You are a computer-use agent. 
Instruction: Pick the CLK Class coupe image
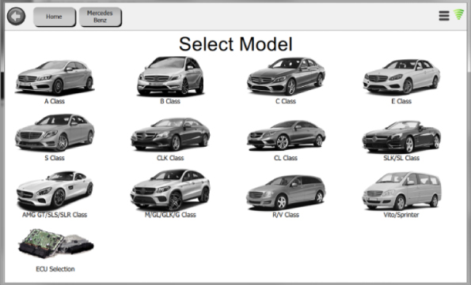pos(170,134)
